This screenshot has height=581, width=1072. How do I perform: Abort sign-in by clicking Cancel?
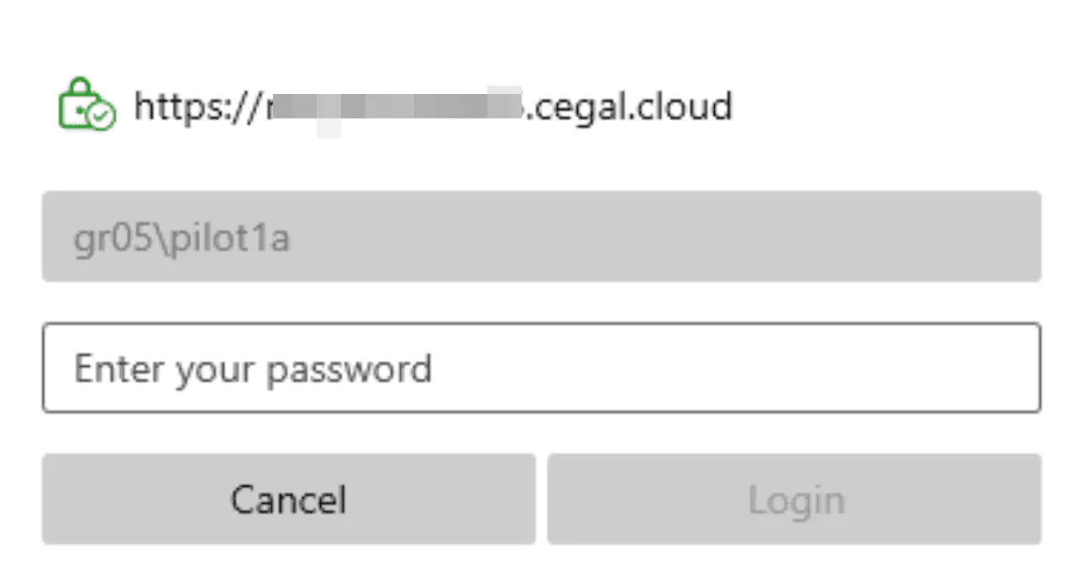[288, 500]
